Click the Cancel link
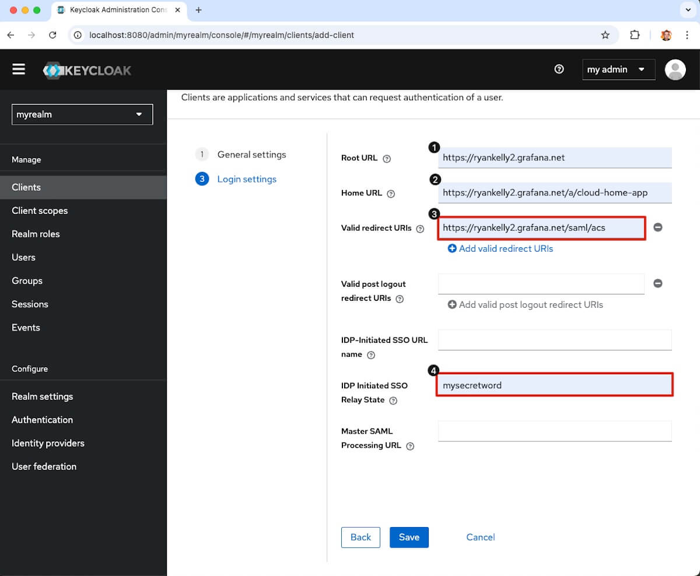The height and width of the screenshot is (576, 700). (x=481, y=538)
